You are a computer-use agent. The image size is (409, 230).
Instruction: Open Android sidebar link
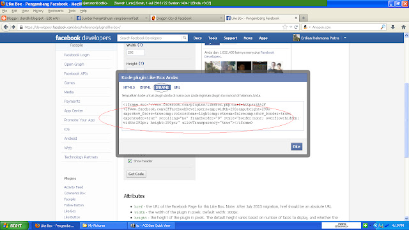click(70, 139)
